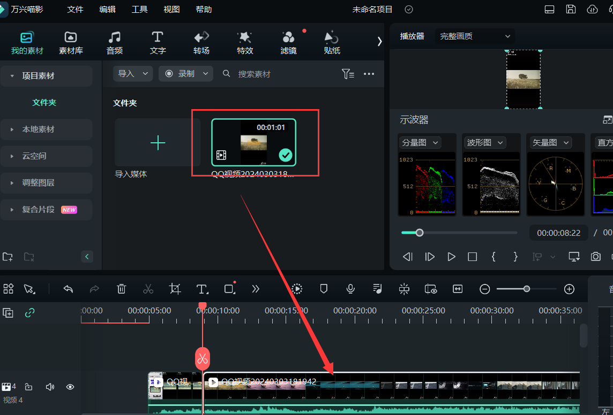
Task: Select the crop tool in timeline toolbar
Action: coord(175,289)
